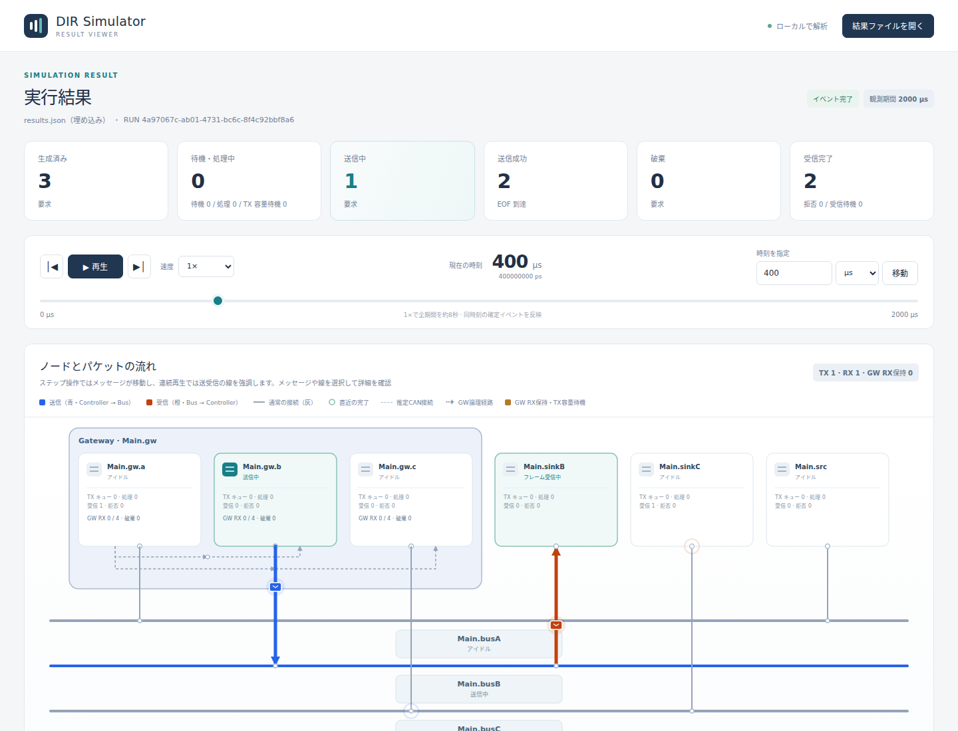Select the Main.busB bus label
This screenshot has width=958, height=731.
click(479, 688)
